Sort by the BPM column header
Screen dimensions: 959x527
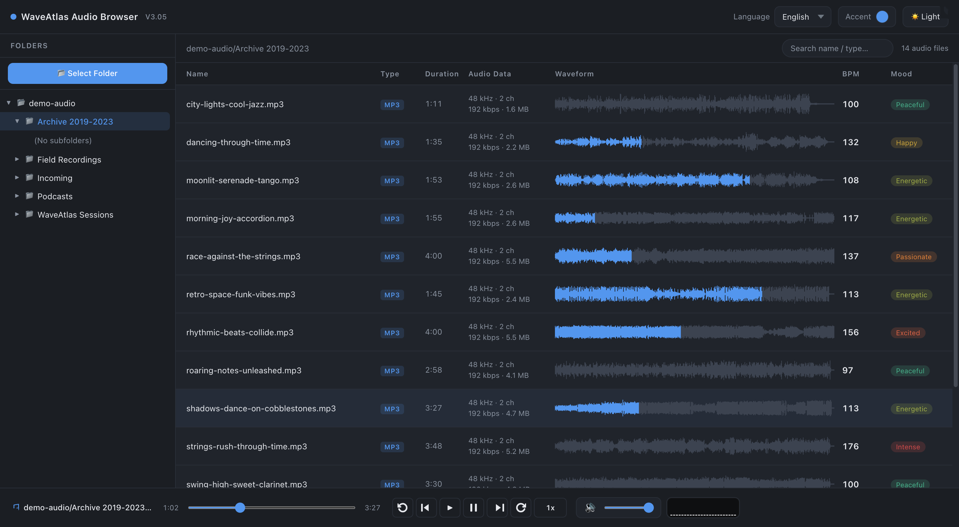tap(851, 74)
